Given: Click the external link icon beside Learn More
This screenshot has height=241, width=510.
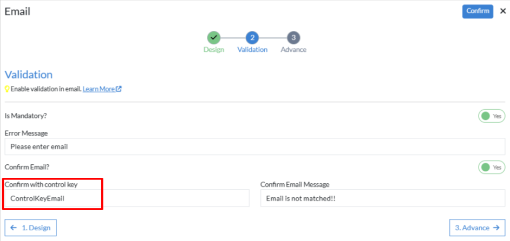Looking at the screenshot, I should [x=119, y=89].
